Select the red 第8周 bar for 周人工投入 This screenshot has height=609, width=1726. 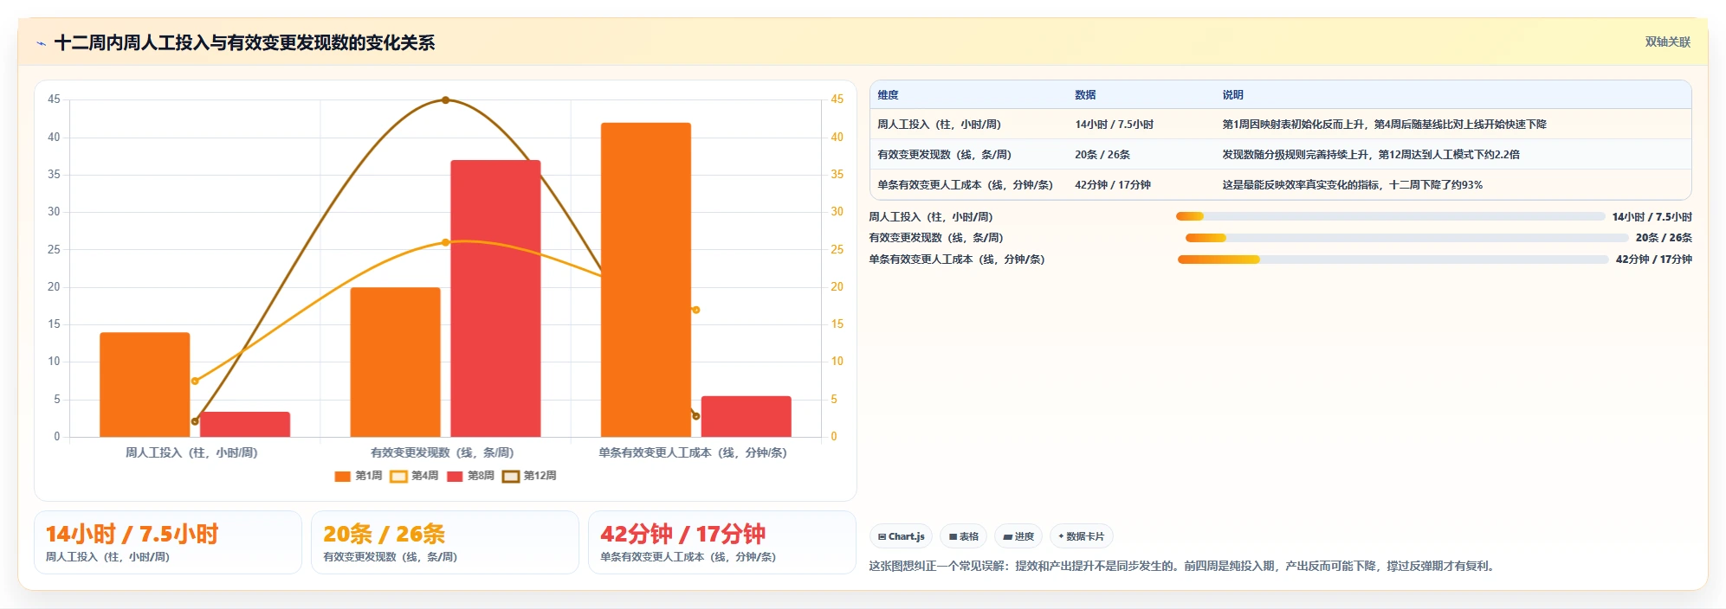coord(245,425)
